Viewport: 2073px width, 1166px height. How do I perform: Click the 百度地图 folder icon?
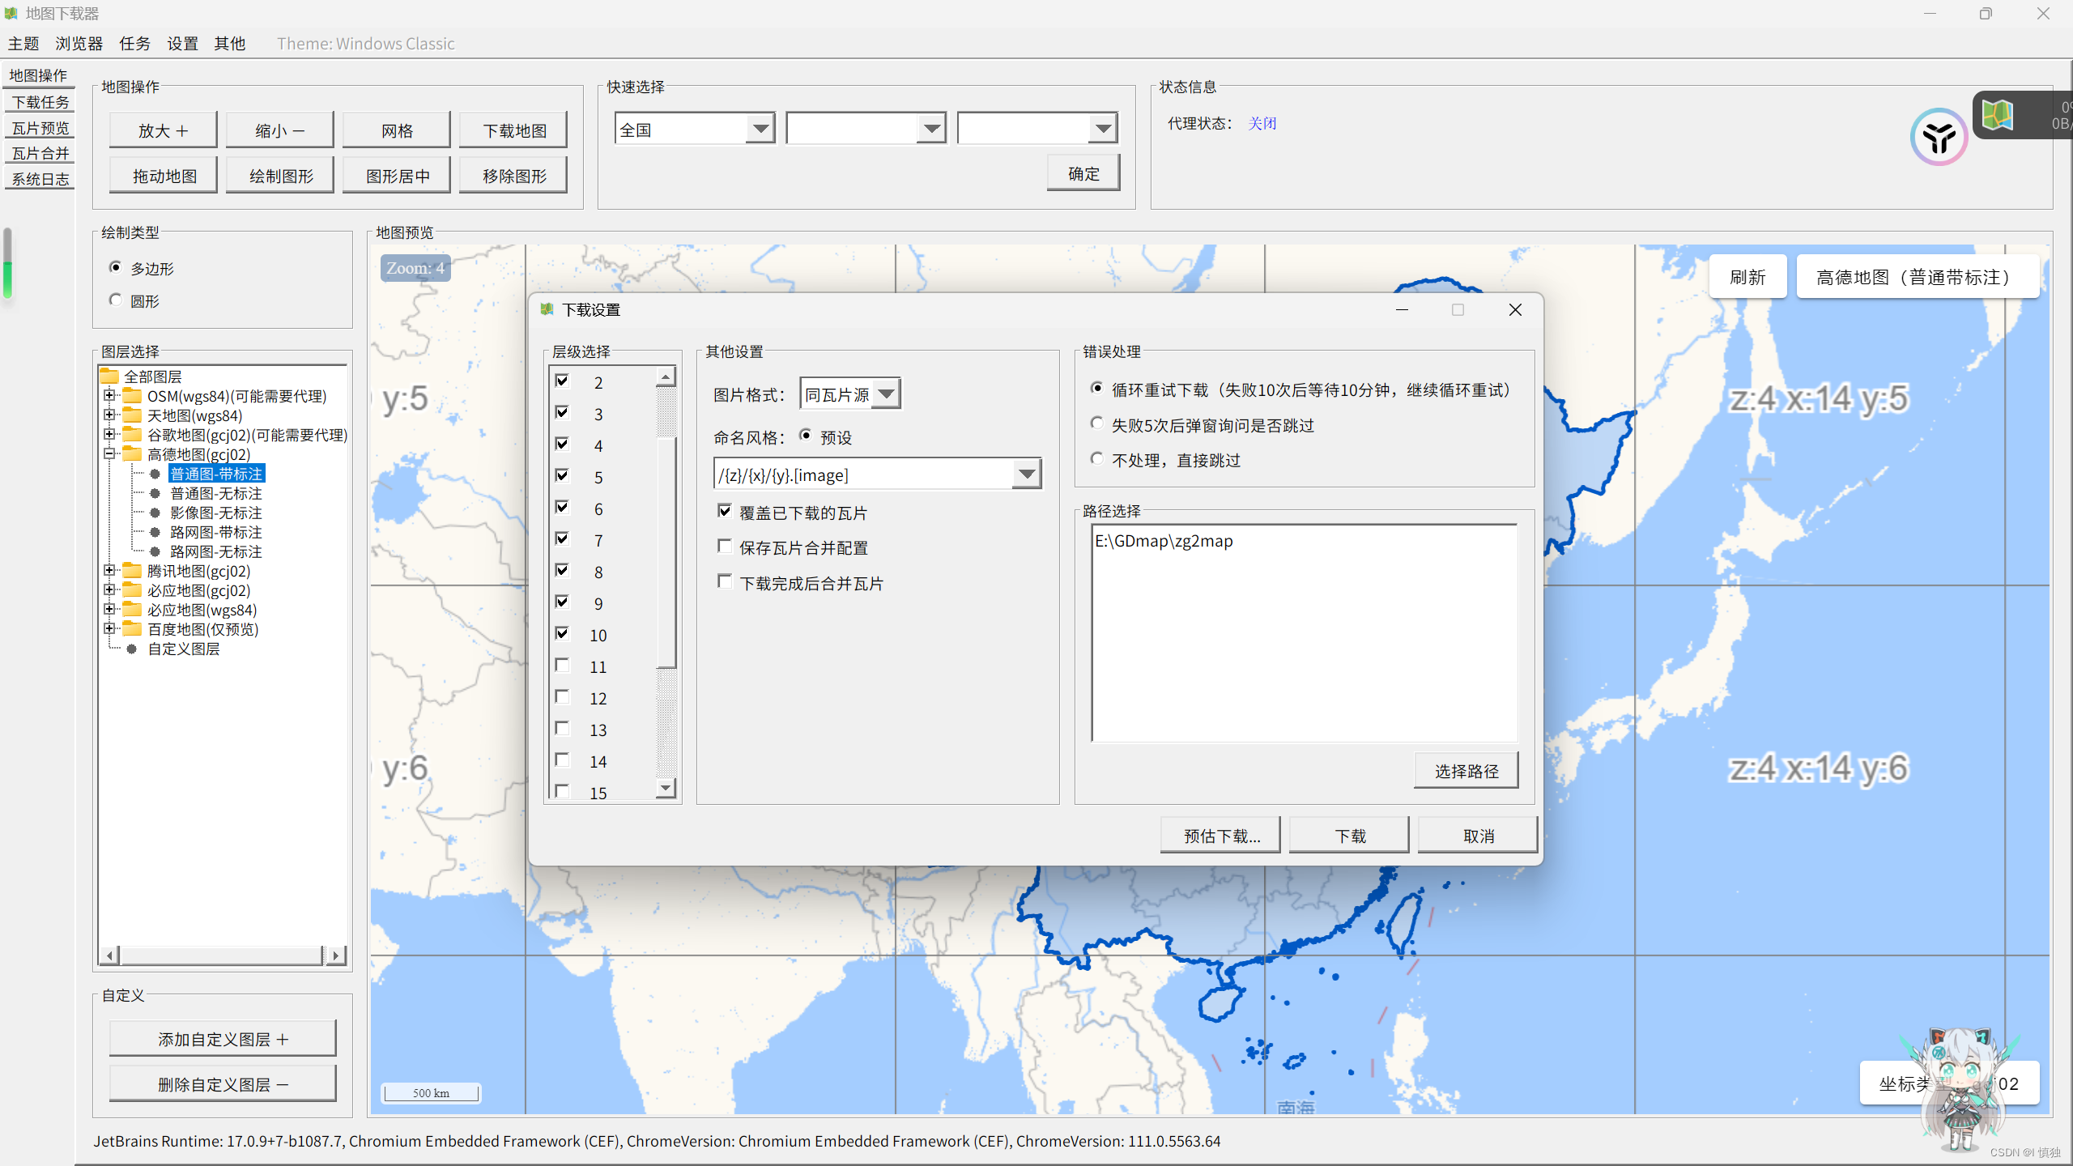coord(132,629)
